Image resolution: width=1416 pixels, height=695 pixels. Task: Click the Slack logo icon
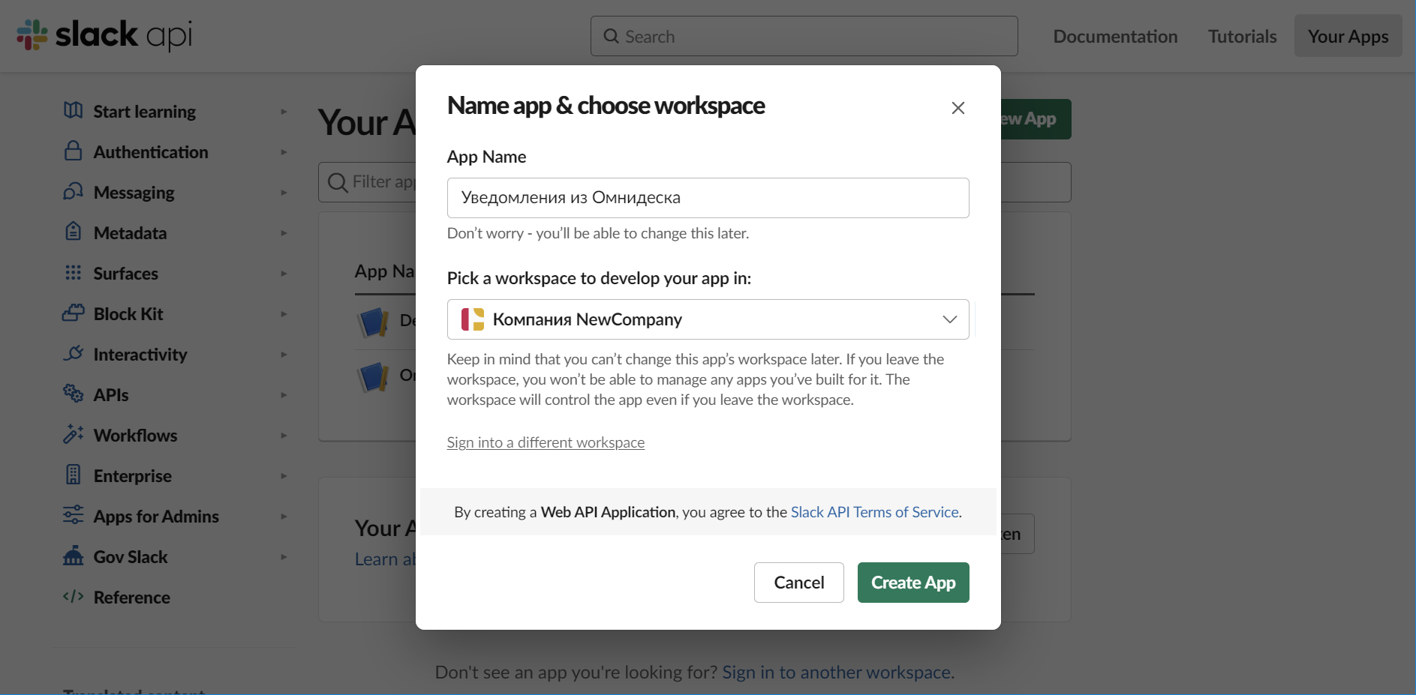(x=32, y=35)
